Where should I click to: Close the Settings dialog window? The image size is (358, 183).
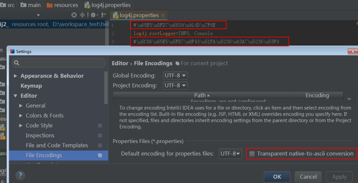pyautogui.click(x=353, y=51)
